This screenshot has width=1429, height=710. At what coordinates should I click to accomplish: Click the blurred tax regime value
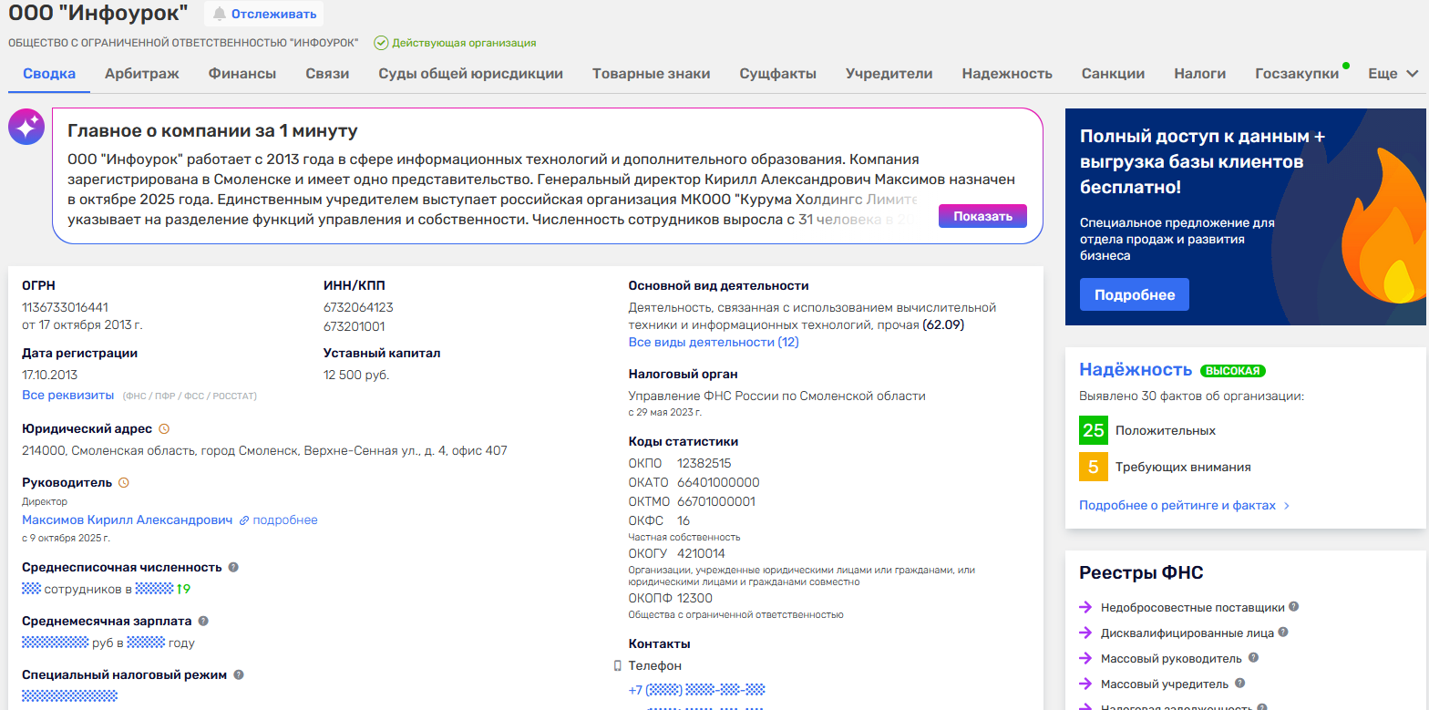[70, 696]
